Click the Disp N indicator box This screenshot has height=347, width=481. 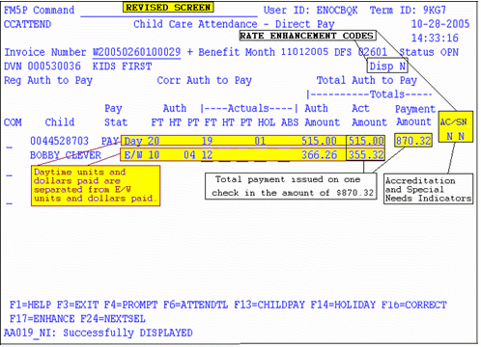[x=387, y=67]
